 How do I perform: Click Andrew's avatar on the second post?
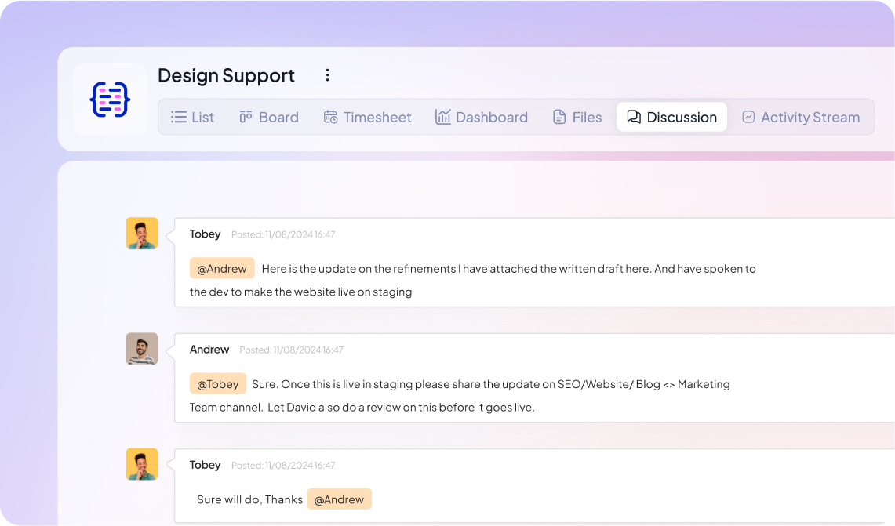[142, 349]
